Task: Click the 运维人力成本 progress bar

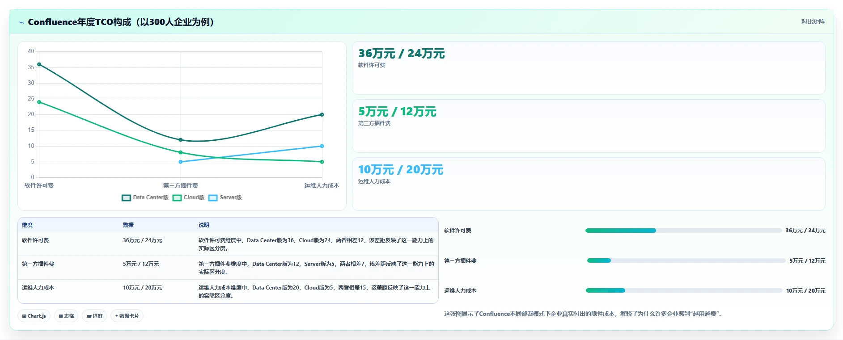Action: point(684,290)
